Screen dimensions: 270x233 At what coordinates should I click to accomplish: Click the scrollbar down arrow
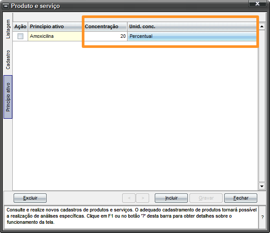click(262, 186)
